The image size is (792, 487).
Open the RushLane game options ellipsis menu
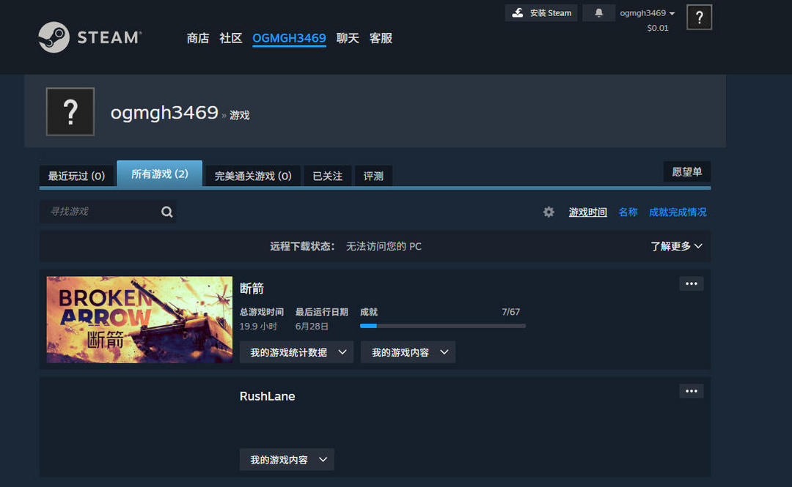click(x=690, y=391)
